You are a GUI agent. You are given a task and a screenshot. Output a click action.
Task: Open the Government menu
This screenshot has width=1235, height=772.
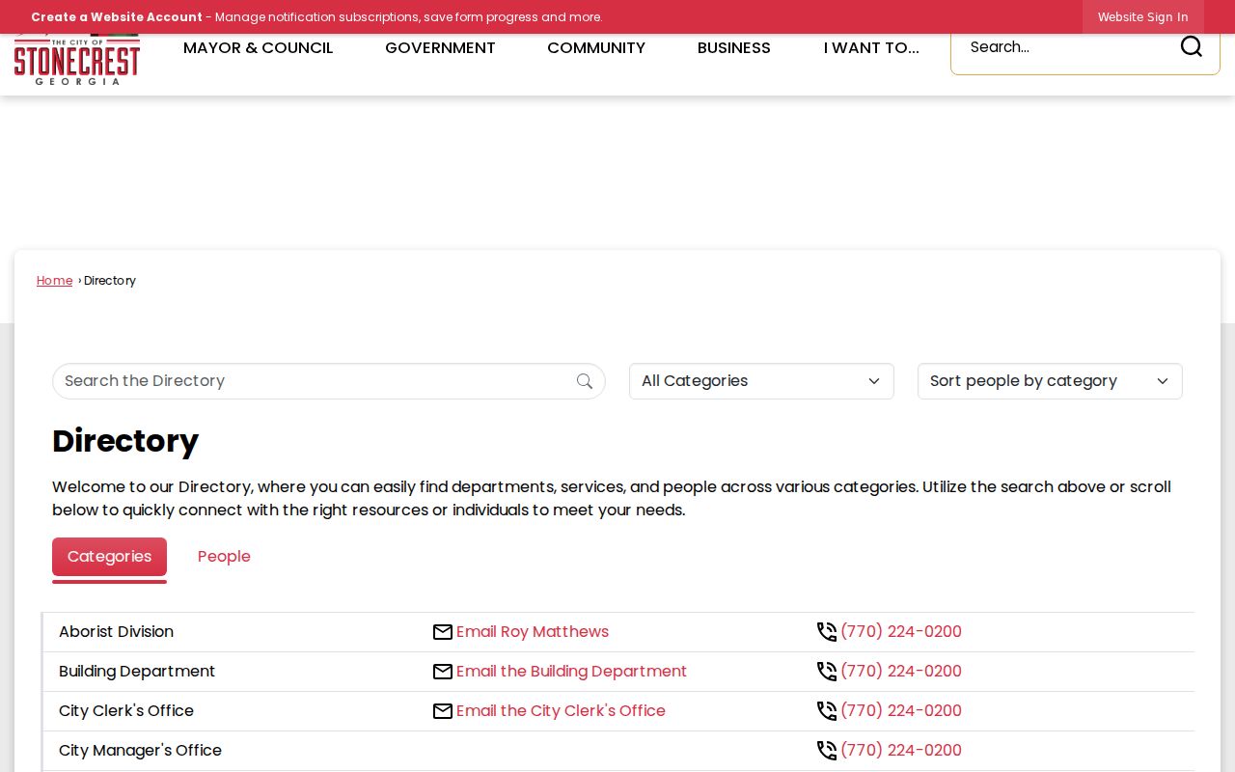pyautogui.click(x=440, y=48)
